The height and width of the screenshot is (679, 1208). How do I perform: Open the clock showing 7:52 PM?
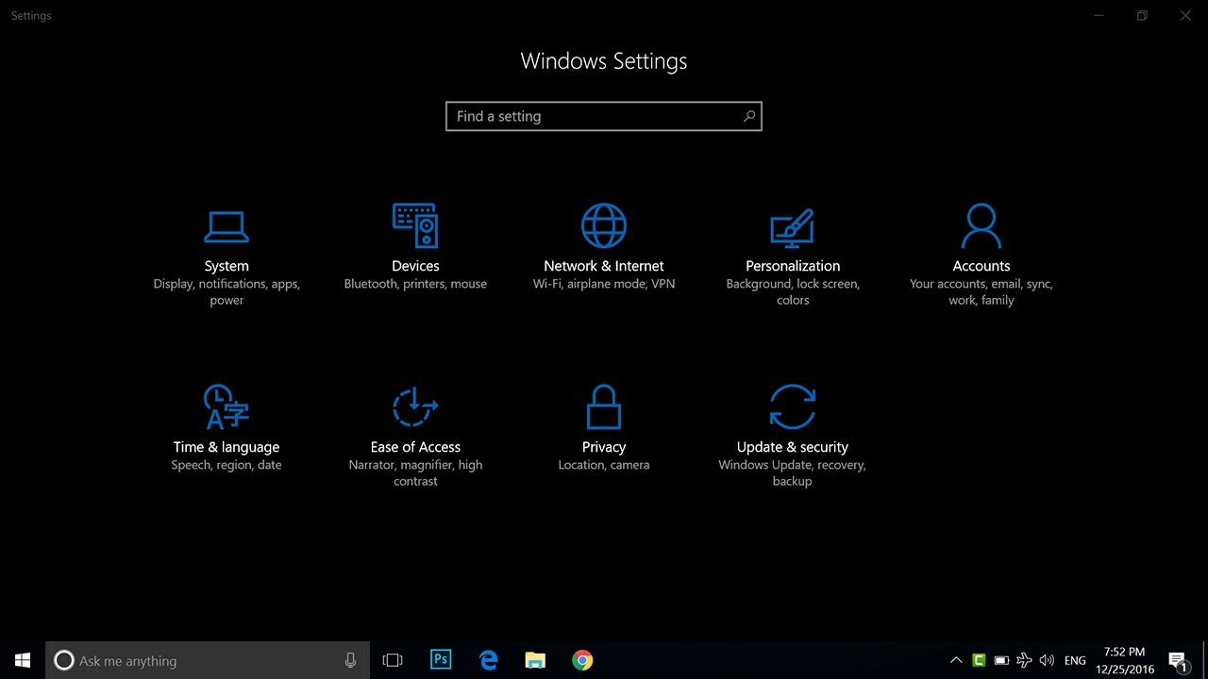[1124, 660]
